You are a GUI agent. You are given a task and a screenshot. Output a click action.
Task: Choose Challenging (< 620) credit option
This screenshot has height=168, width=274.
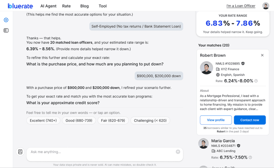[150, 120]
